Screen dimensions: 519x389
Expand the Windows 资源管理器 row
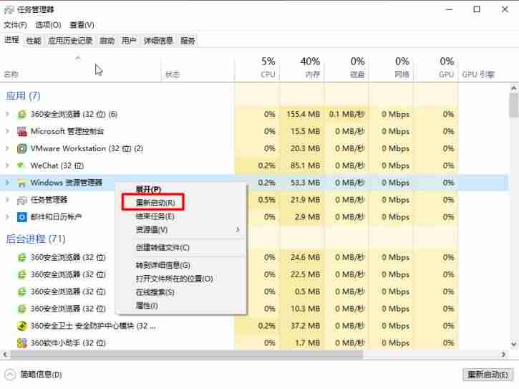pyautogui.click(x=7, y=183)
